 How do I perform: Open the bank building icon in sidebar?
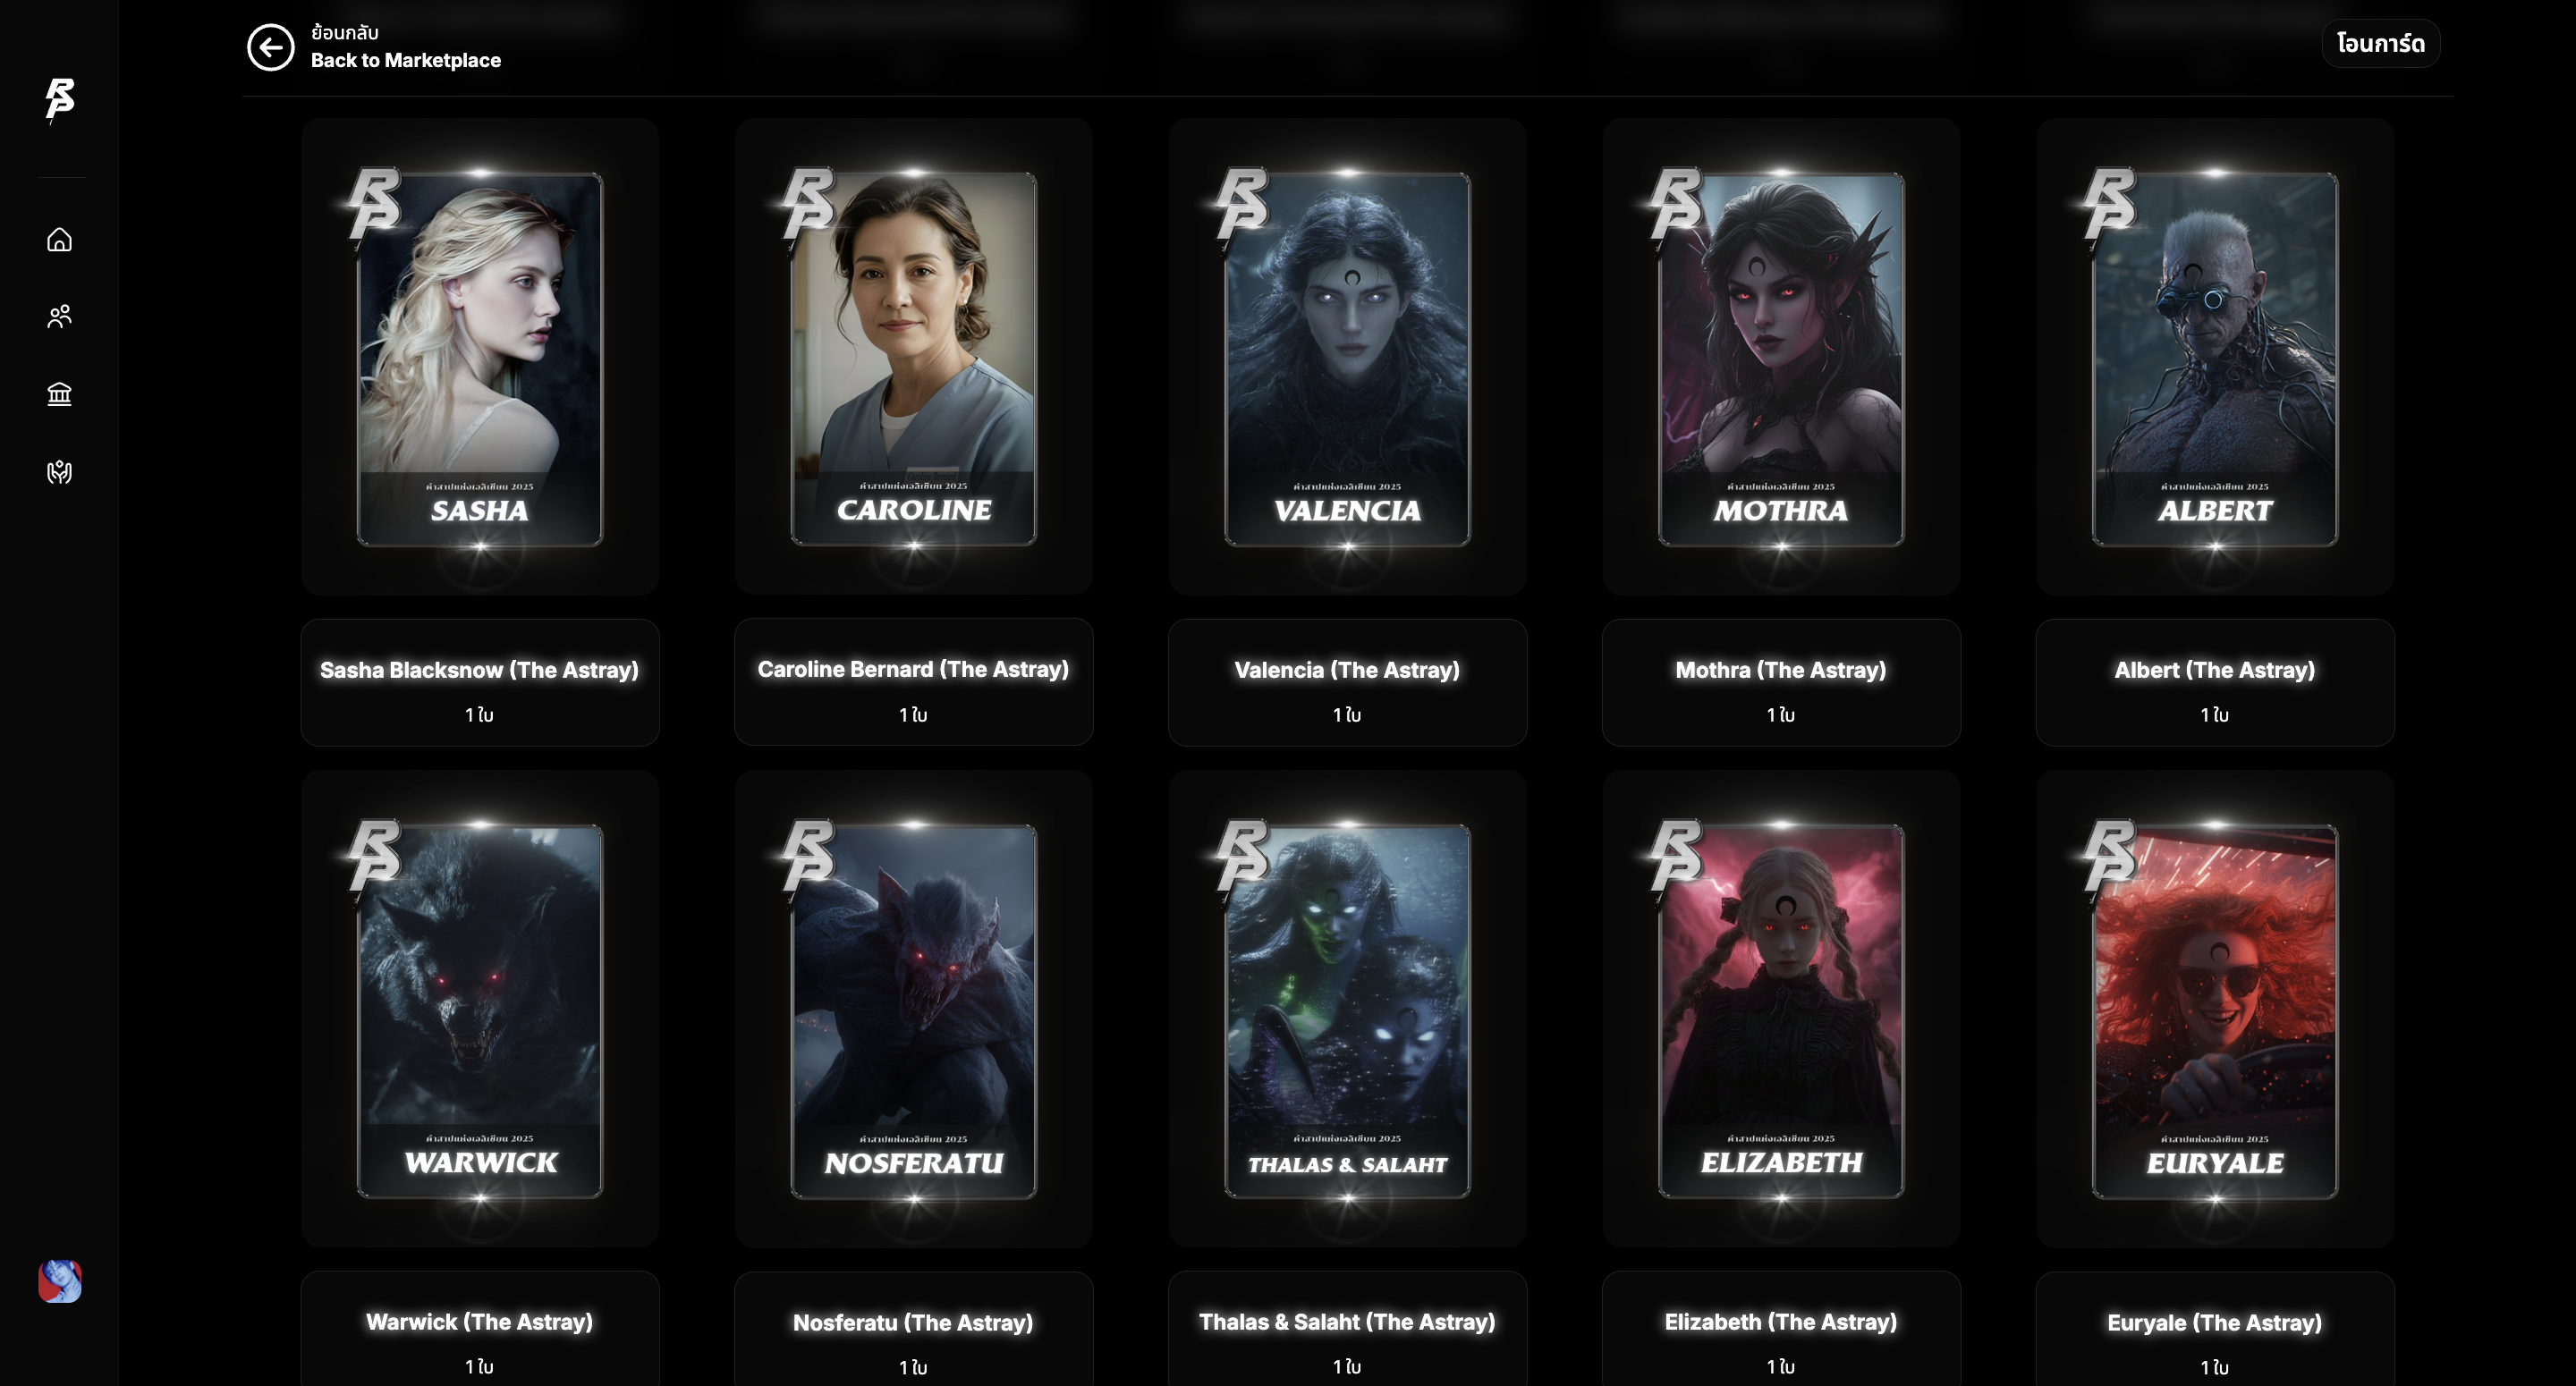coord(60,394)
